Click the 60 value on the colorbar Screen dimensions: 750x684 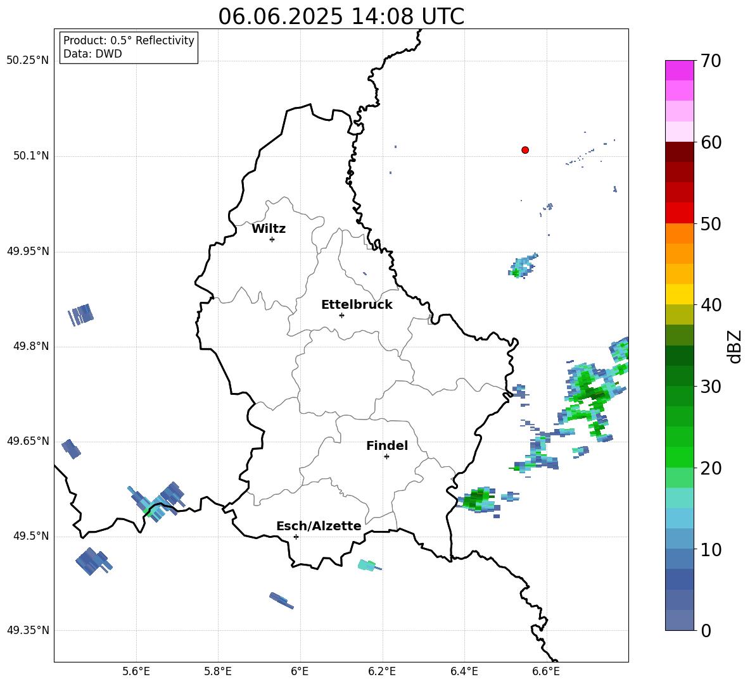[x=711, y=142]
